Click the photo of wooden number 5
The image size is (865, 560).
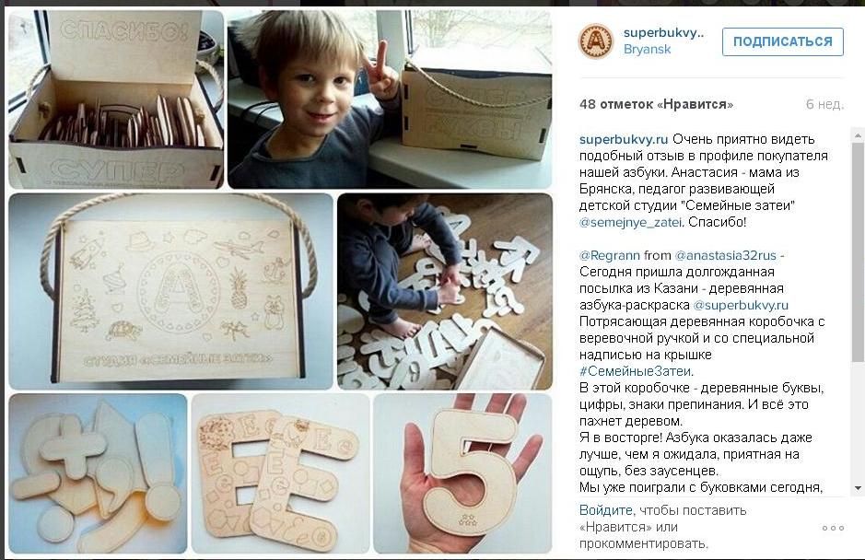click(x=462, y=473)
